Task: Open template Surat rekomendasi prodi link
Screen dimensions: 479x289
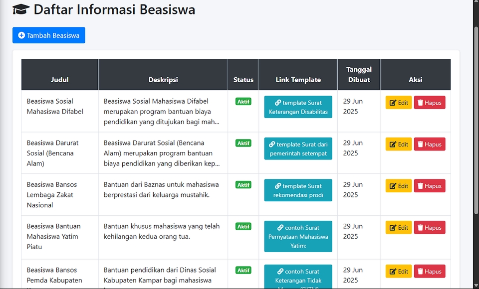Action: tap(298, 190)
